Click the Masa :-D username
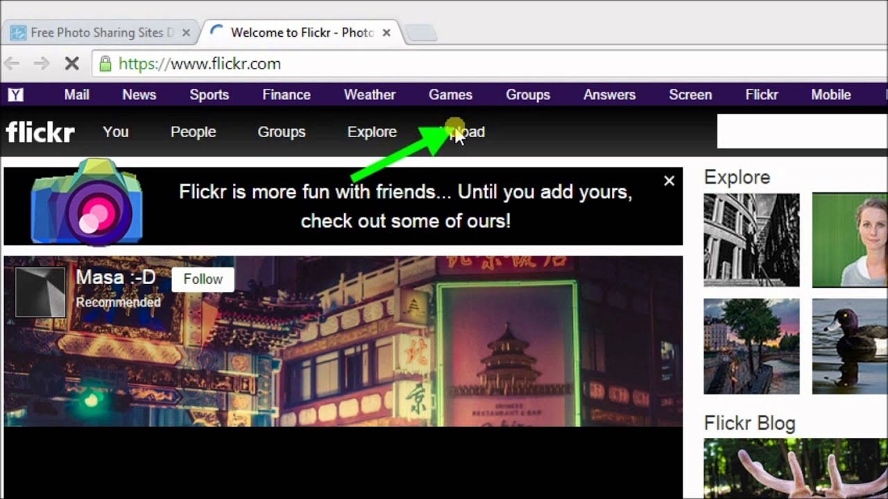 tap(115, 278)
